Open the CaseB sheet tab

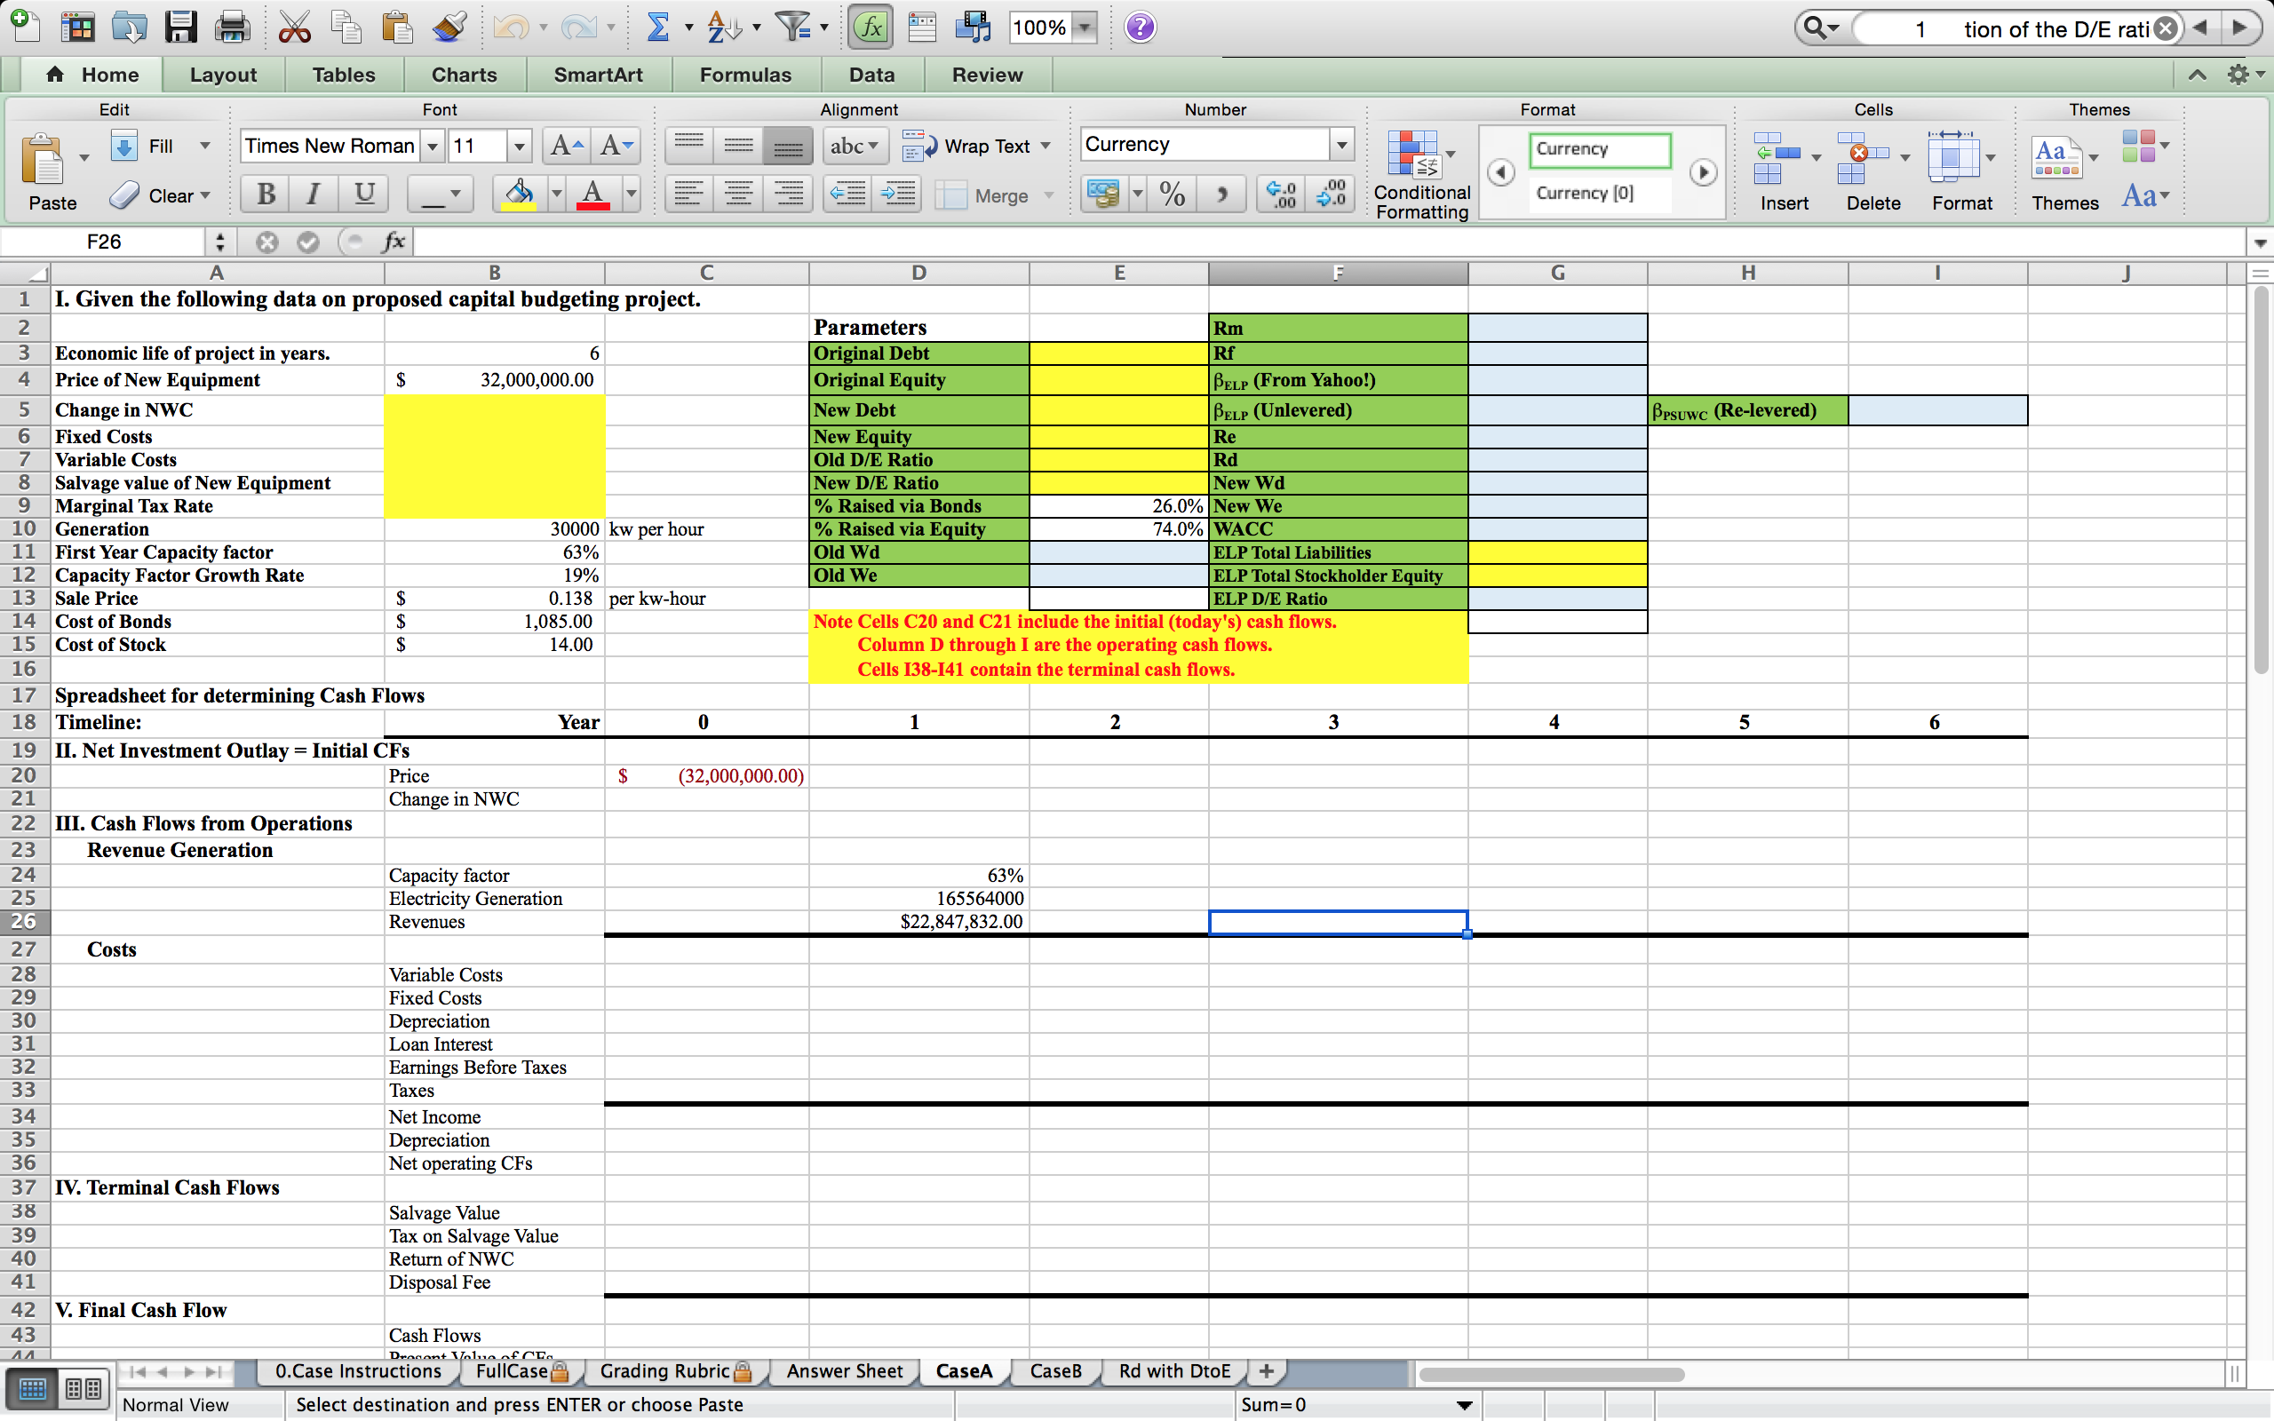(1054, 1371)
